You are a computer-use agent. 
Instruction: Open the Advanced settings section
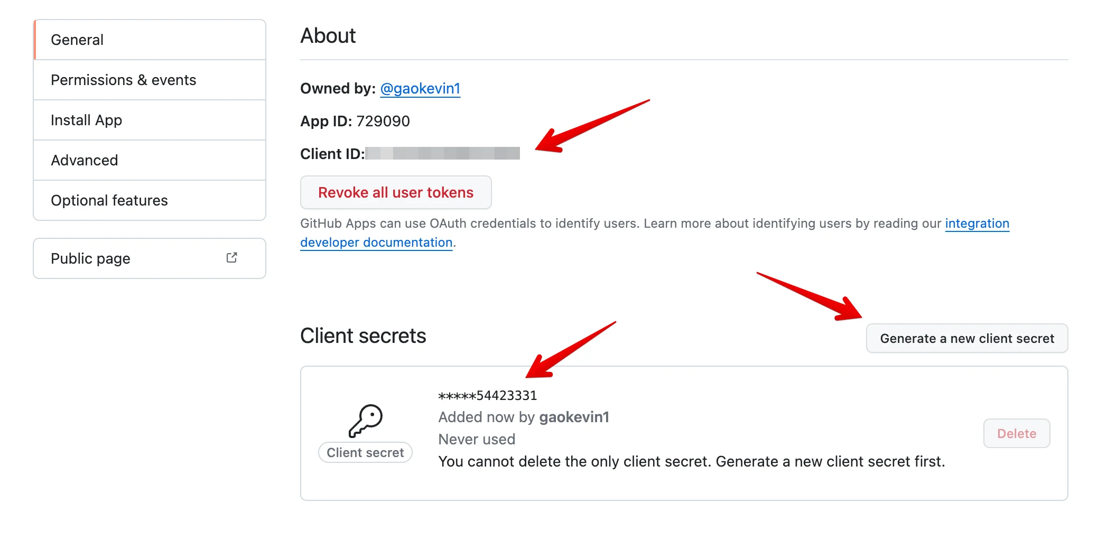(x=84, y=160)
